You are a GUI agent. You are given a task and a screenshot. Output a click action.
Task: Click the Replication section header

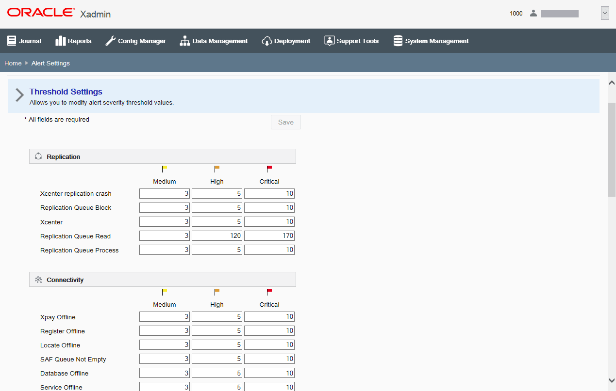[163, 156]
